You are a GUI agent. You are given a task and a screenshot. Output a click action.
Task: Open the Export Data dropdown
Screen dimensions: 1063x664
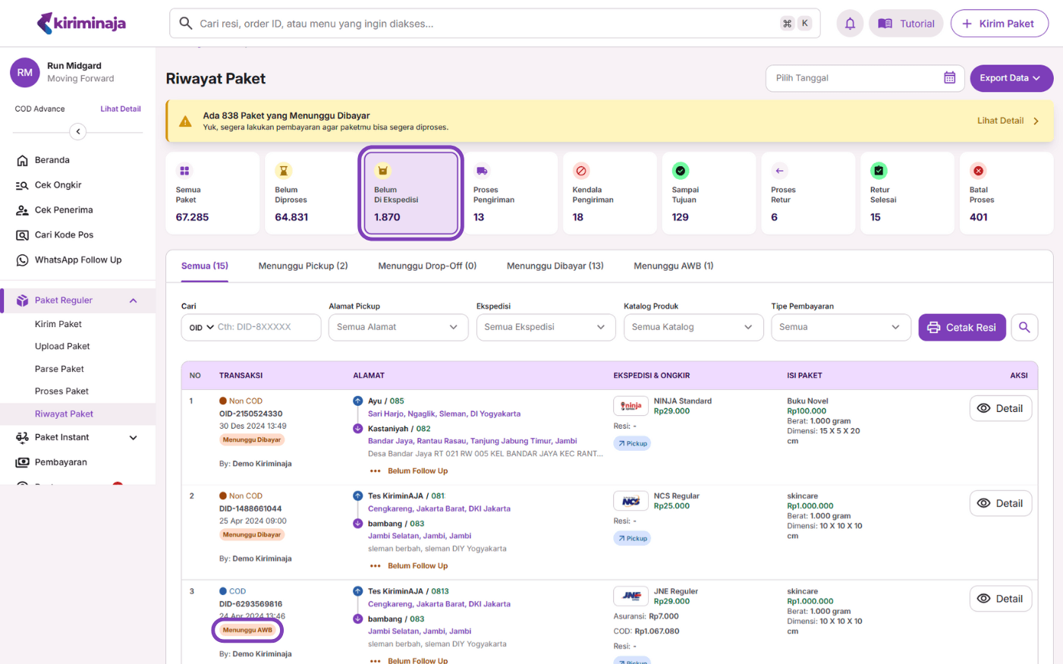coord(1011,78)
